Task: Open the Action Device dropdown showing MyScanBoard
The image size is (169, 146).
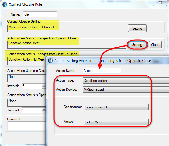Action: tap(126, 90)
